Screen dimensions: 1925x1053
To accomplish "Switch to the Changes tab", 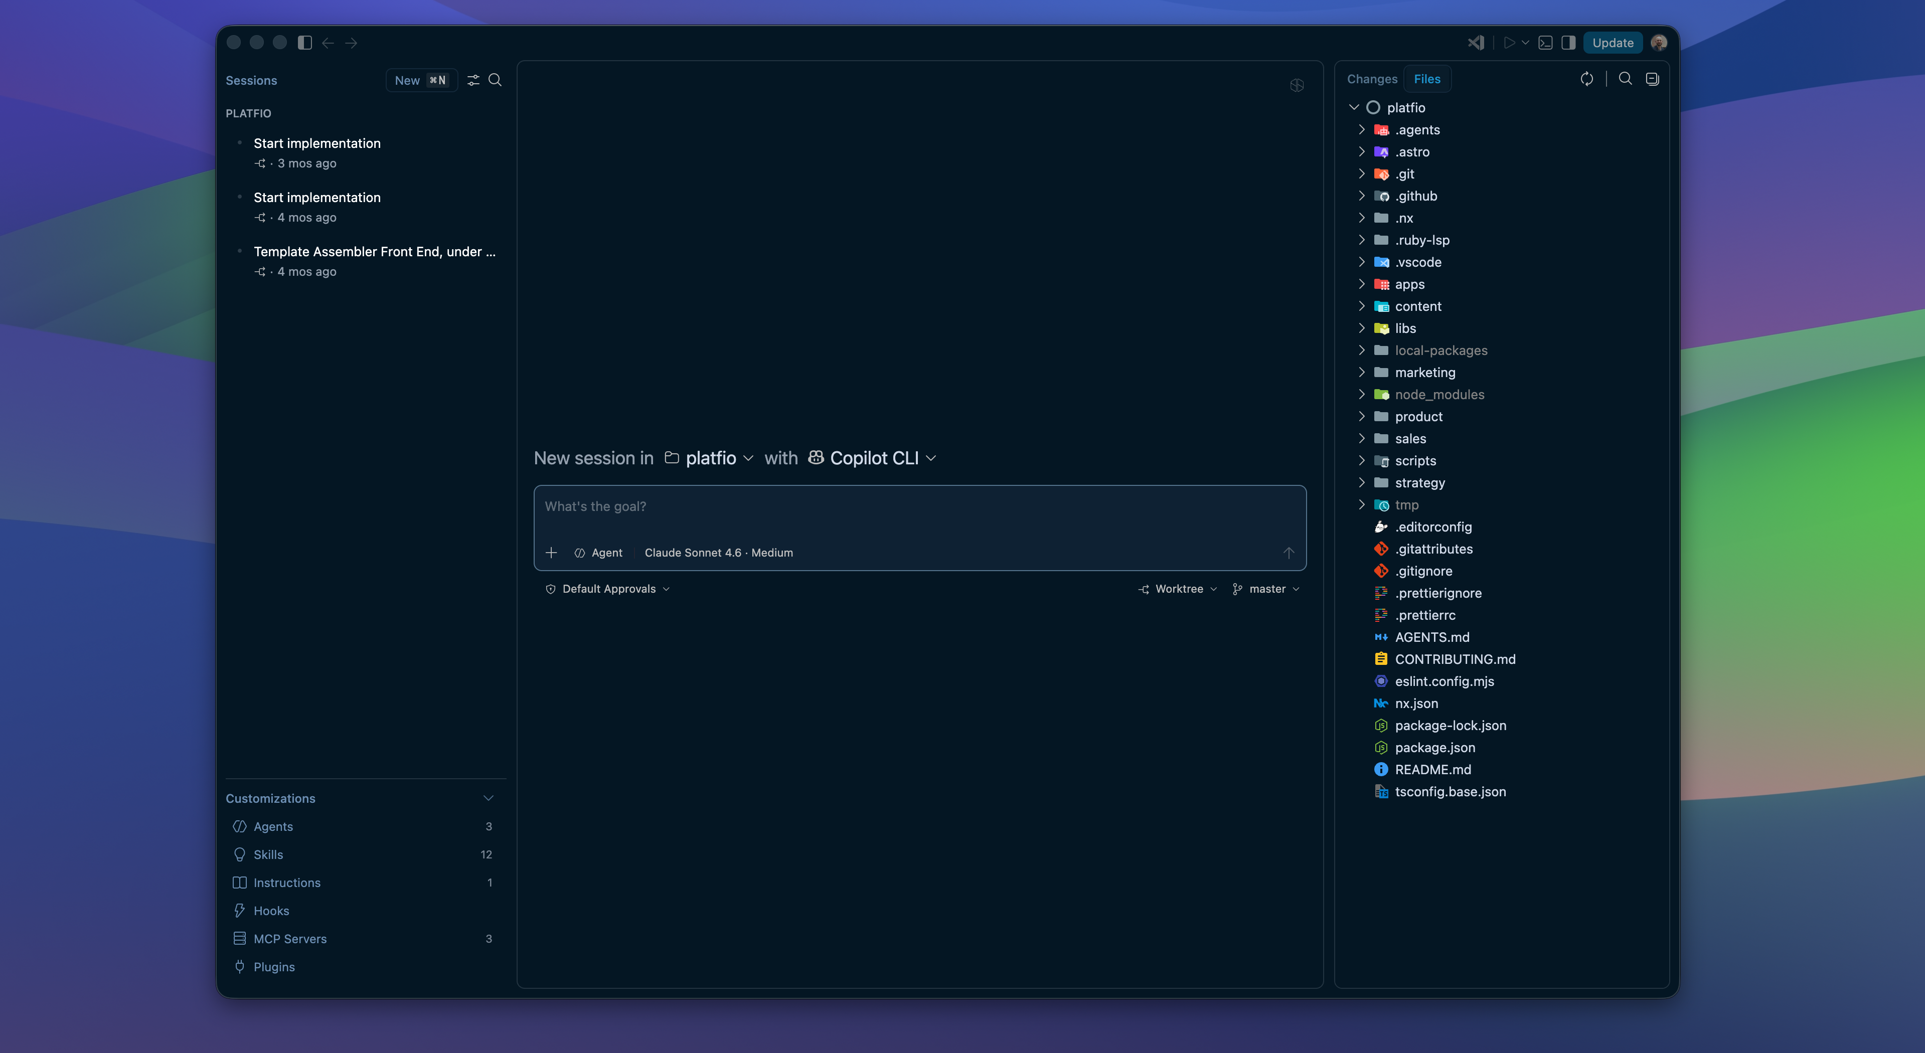I will (x=1372, y=79).
